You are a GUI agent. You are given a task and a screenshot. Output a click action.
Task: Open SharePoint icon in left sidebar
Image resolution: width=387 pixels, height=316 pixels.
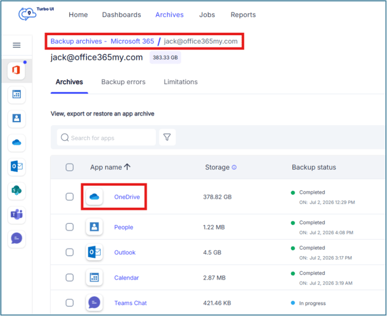point(17,190)
